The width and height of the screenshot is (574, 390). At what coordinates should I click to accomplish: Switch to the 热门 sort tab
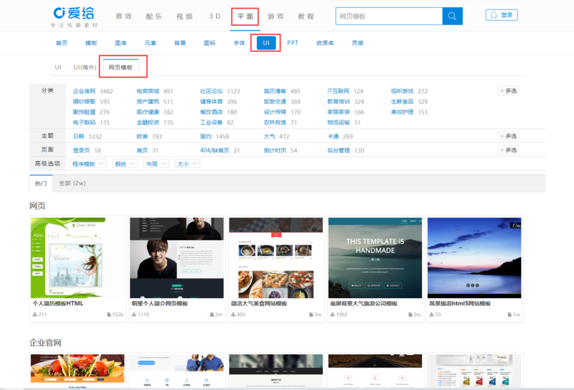tap(41, 183)
